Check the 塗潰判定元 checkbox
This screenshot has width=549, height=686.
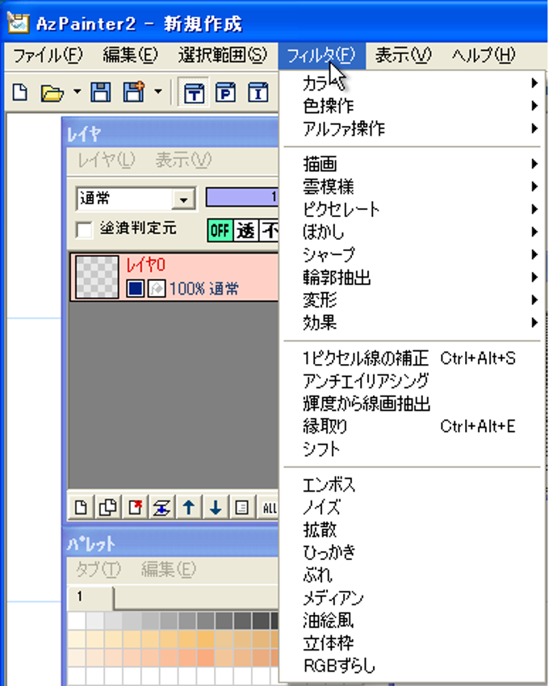tap(84, 230)
